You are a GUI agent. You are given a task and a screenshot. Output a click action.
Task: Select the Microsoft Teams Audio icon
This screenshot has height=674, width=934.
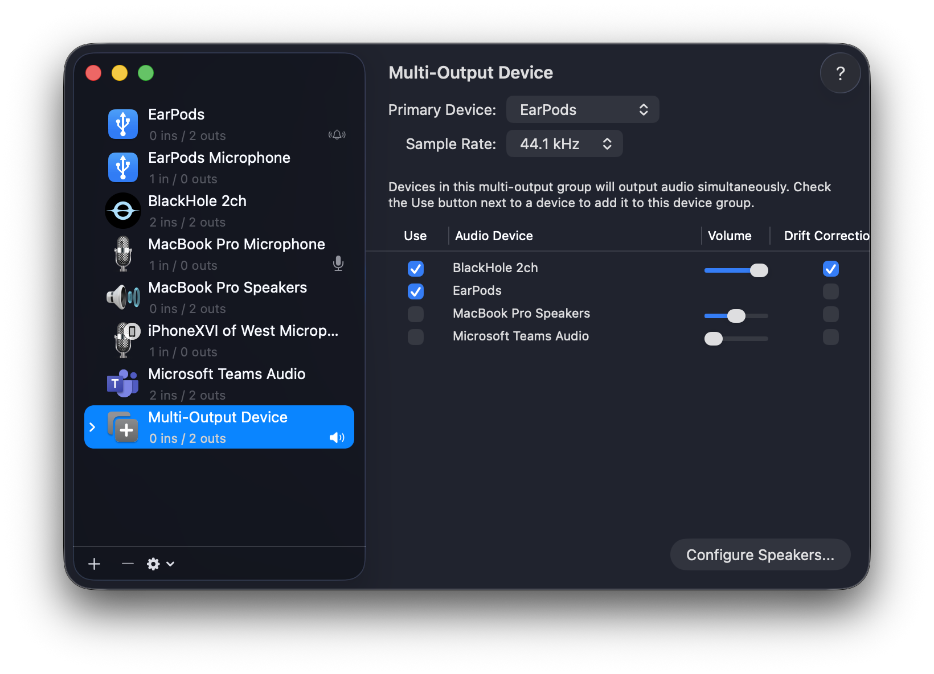coord(123,384)
